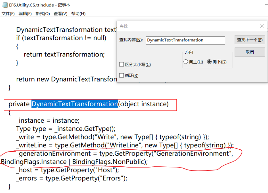Screen dimensions: 268x193
Task: Select the 向上(U) direction radio button
Action: 186,62
